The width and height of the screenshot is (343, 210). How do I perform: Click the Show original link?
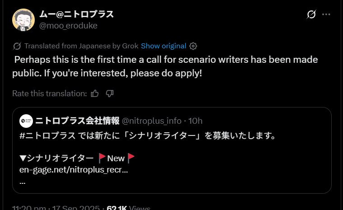click(163, 46)
